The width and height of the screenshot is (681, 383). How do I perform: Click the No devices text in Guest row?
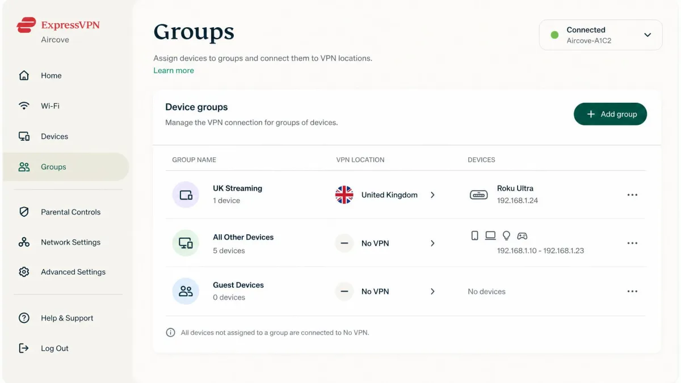coord(486,292)
